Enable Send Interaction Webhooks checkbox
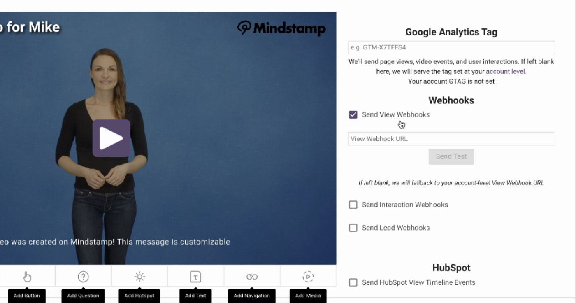Screen dimensions: 576x303 point(353,205)
